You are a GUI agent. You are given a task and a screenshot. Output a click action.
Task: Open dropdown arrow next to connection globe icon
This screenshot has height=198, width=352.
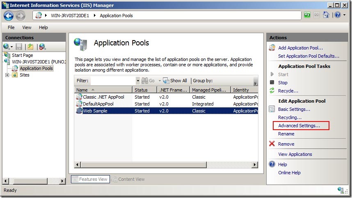11,47
